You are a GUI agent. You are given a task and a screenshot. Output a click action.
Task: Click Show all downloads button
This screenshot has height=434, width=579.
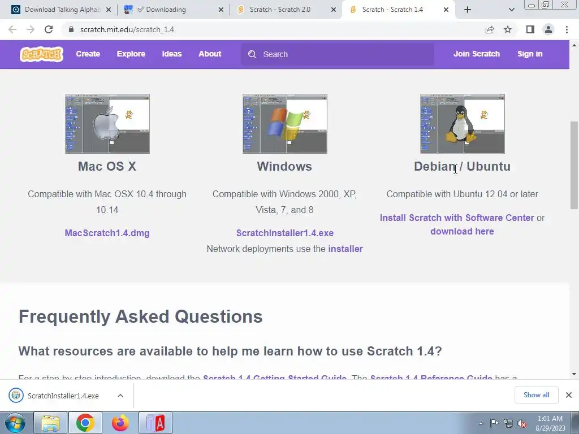536,395
